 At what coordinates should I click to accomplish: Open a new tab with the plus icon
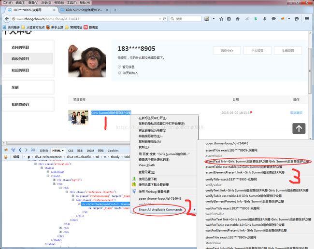115,10
